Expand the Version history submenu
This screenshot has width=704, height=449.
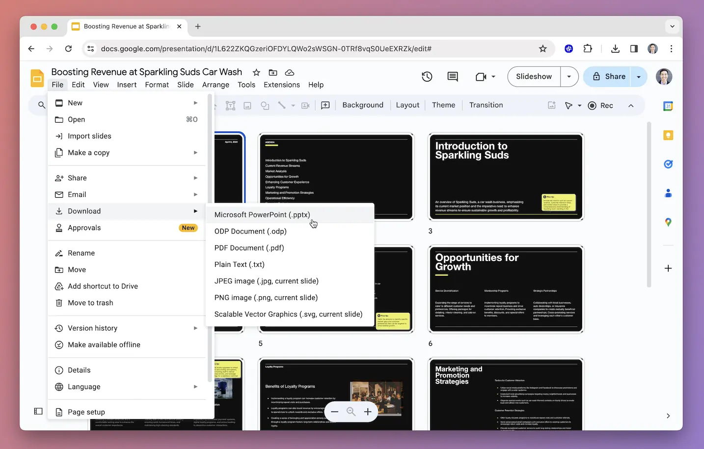tap(195, 328)
